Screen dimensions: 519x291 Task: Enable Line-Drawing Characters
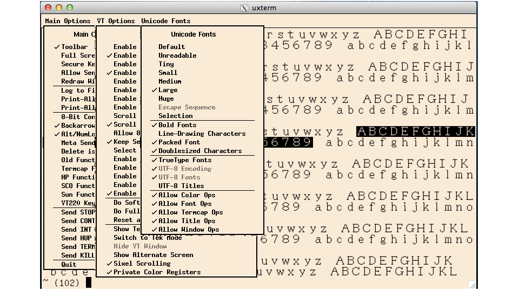point(202,134)
